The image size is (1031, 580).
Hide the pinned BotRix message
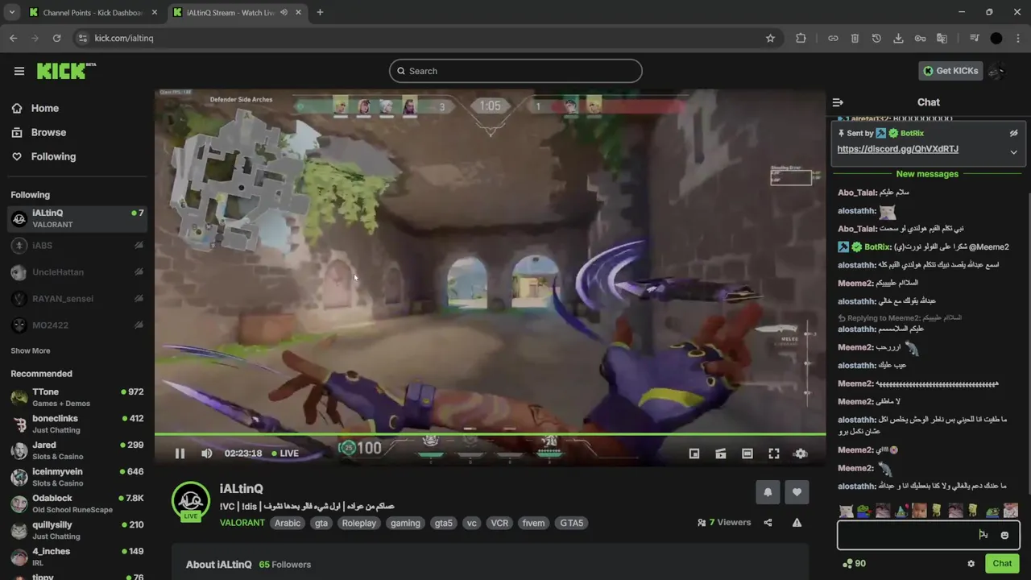pyautogui.click(x=1014, y=133)
